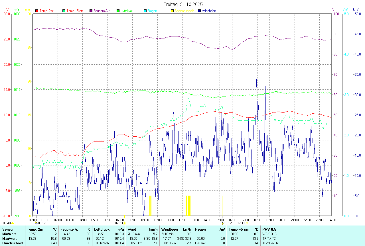Click the green Luftdruck legend square
The width and height of the screenshot is (365, 246).
pyautogui.click(x=118, y=11)
